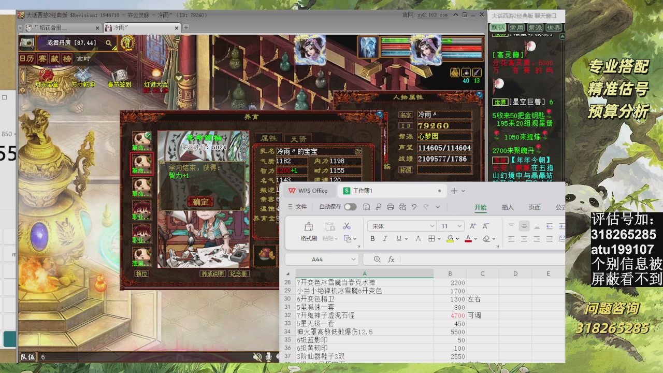Toggle bold formatting in WPS toolbar
The width and height of the screenshot is (663, 373).
372,239
